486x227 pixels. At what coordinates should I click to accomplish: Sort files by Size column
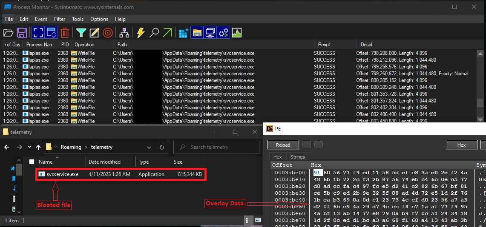pos(188,162)
